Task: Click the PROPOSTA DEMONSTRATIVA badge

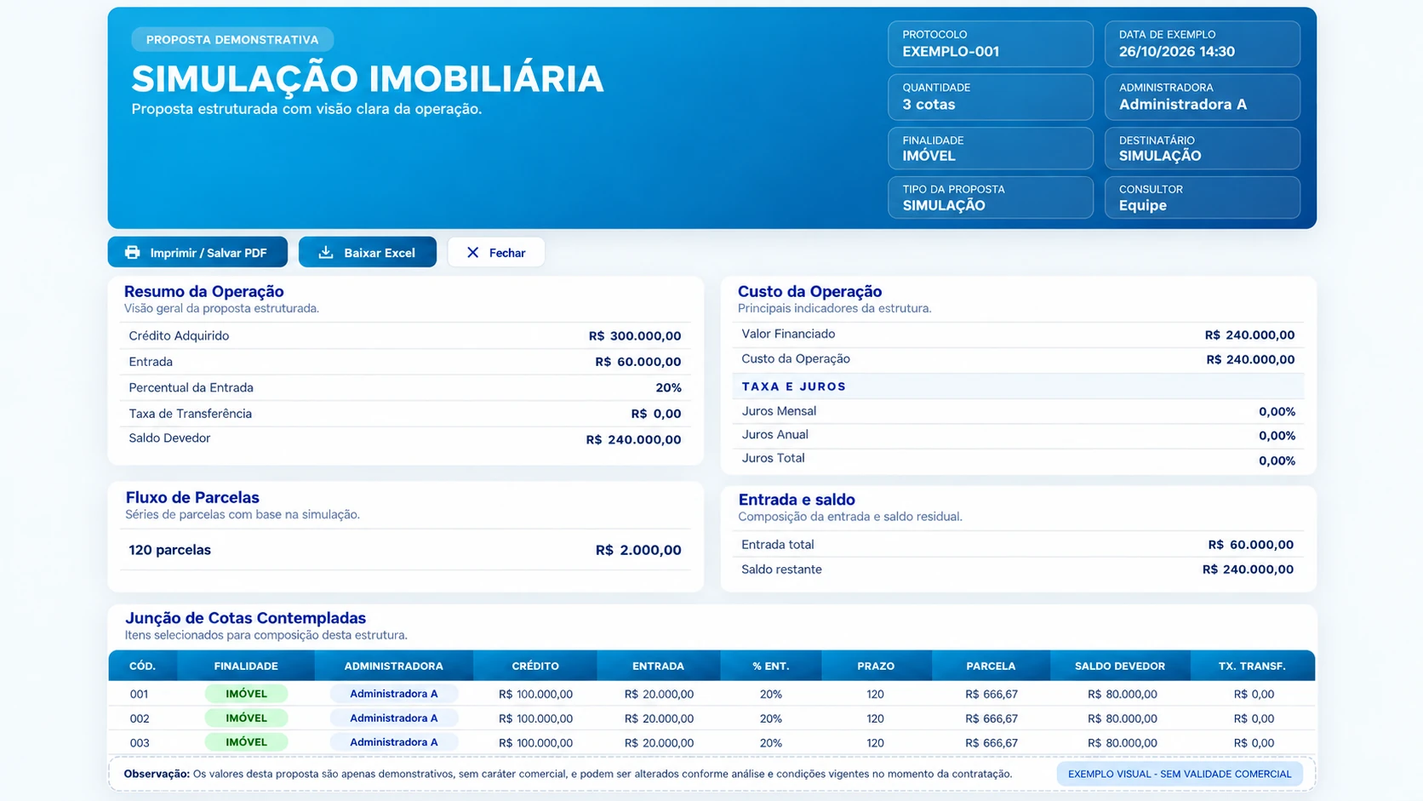Action: 232,39
